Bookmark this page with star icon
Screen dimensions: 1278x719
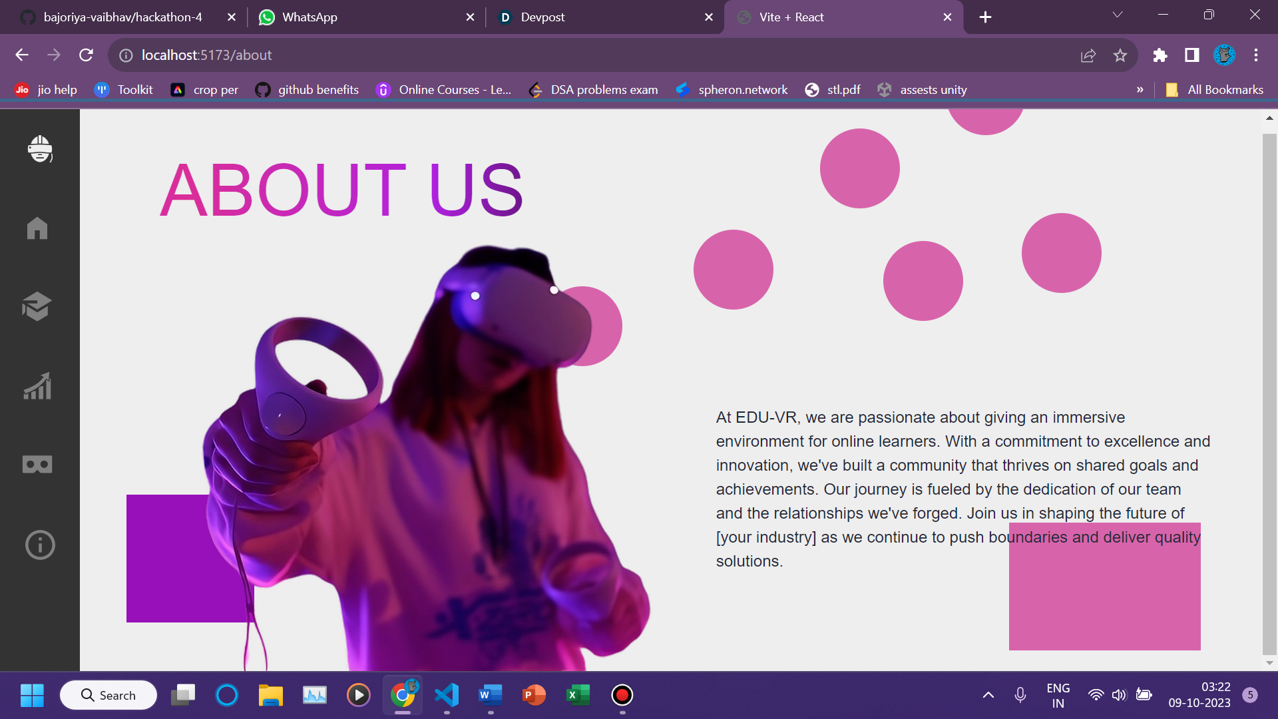point(1120,55)
